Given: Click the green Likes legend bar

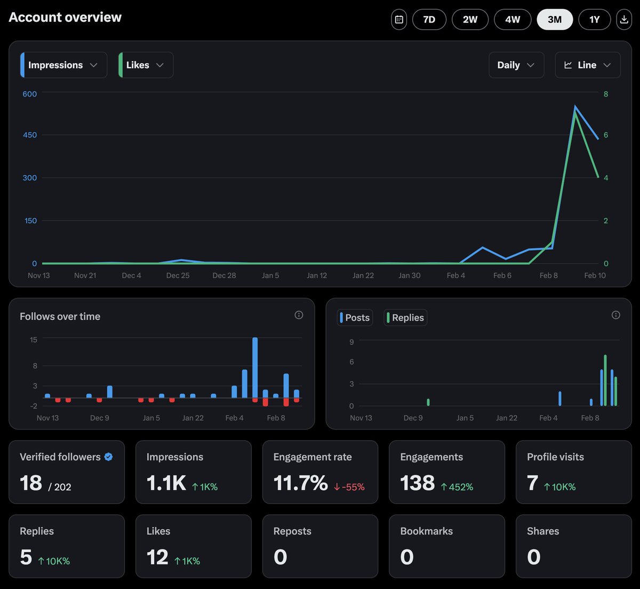Looking at the screenshot, I should (x=121, y=65).
